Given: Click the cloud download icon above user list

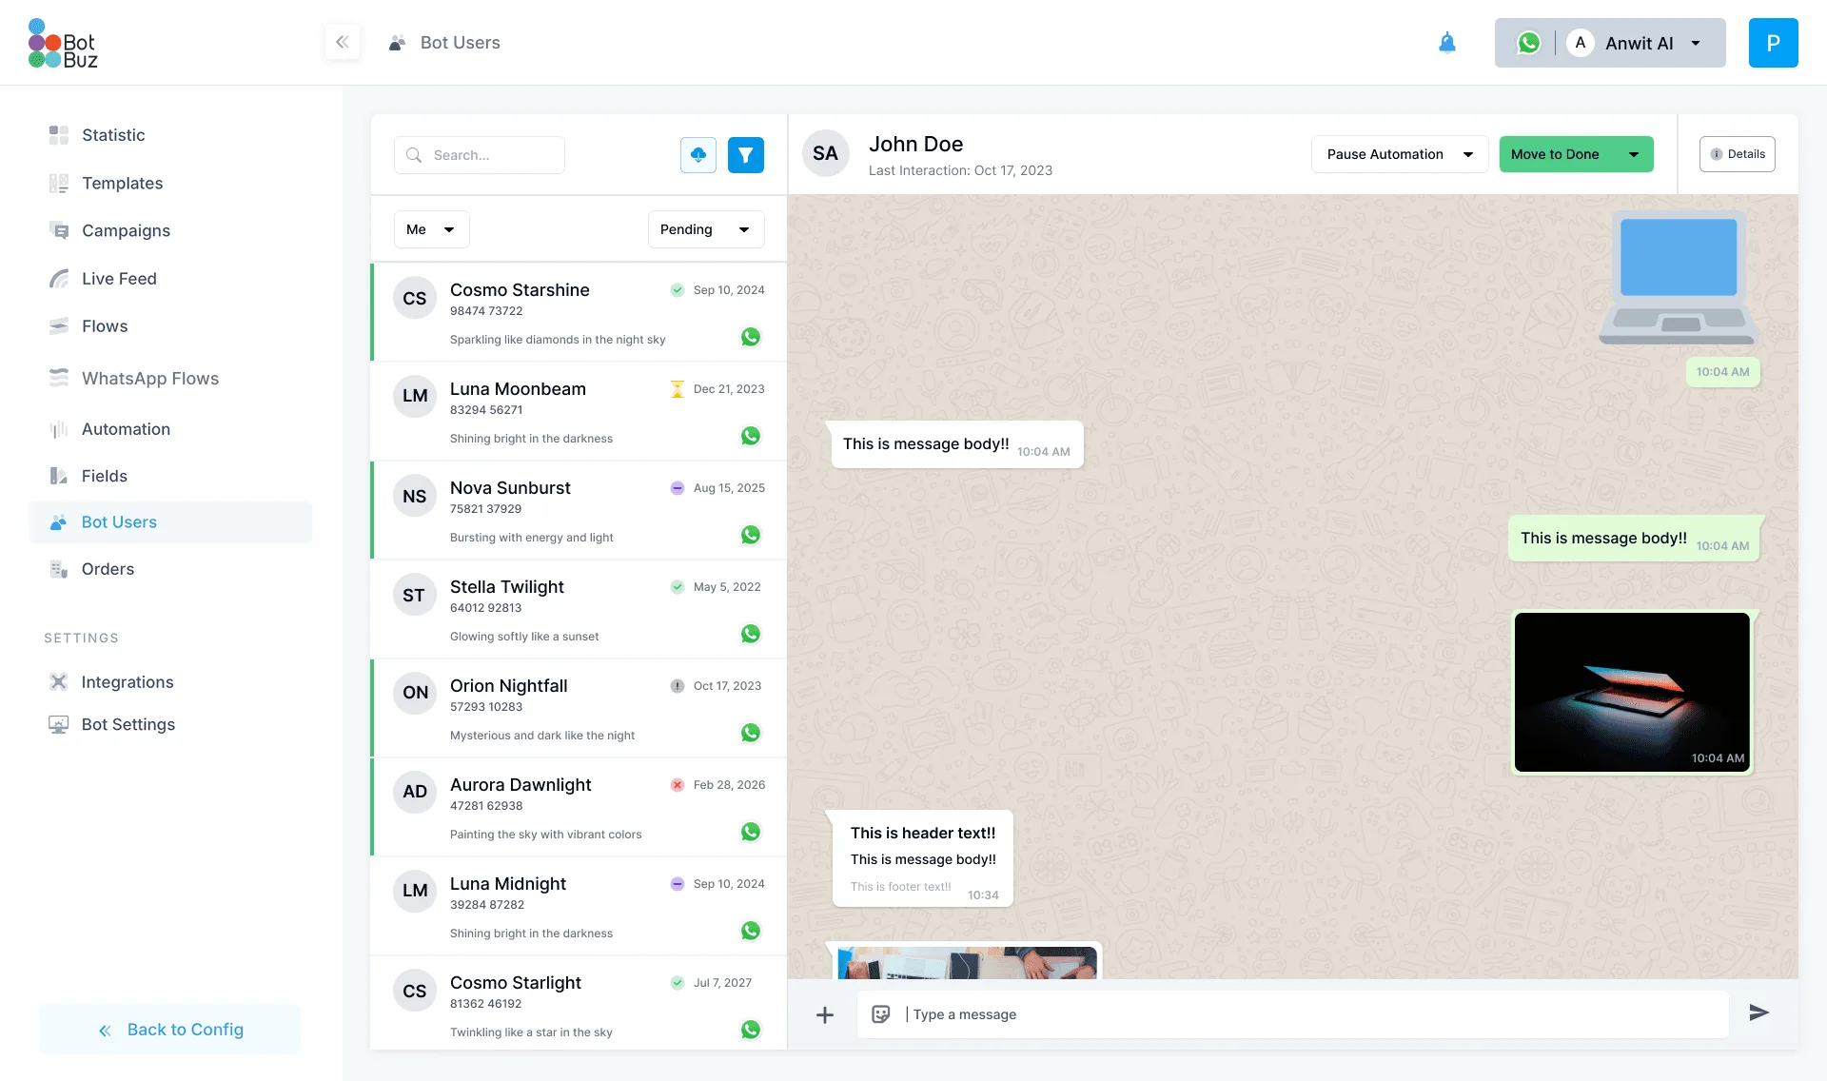Looking at the screenshot, I should click(697, 154).
